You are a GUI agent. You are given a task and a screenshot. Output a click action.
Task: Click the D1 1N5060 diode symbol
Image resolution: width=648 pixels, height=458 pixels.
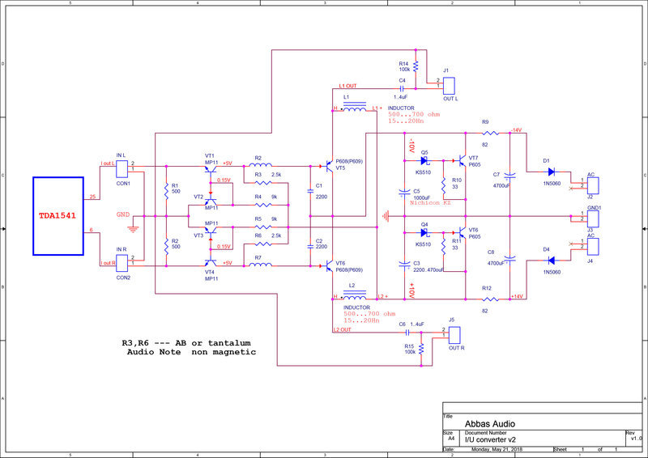549,171
